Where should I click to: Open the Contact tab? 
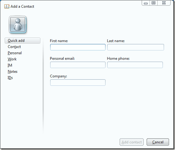14,47
